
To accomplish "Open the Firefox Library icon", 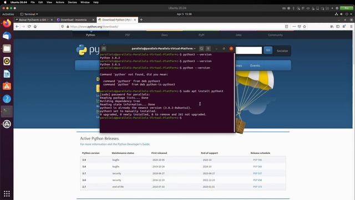I will click(x=332, y=27).
